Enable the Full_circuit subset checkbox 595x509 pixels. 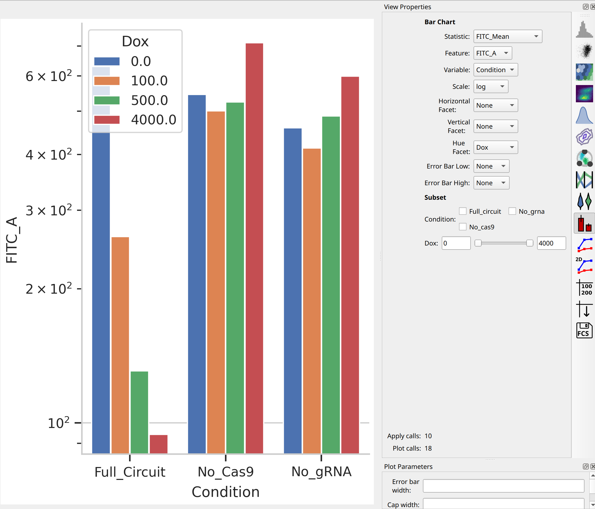pos(463,211)
